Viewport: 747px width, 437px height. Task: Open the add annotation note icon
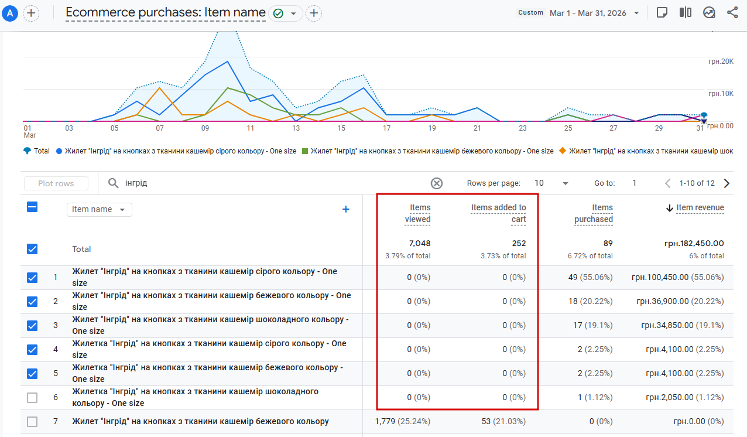coord(662,13)
